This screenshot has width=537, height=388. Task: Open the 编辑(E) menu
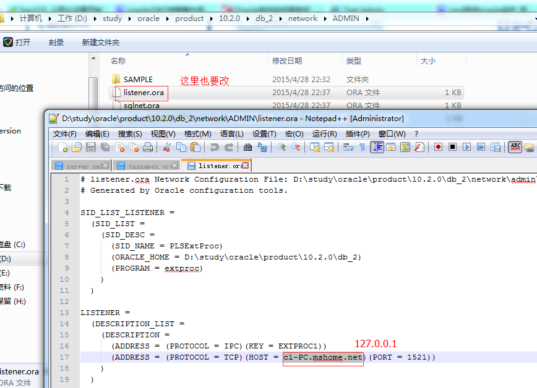[x=97, y=134]
